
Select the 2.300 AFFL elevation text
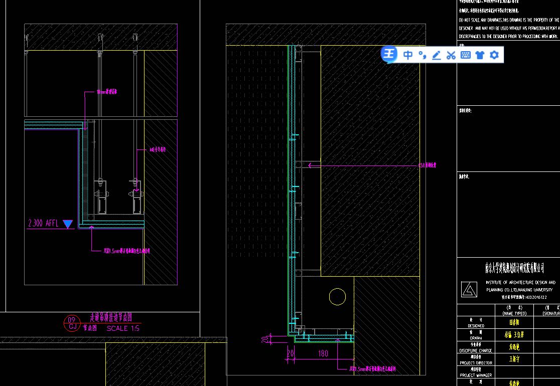pyautogui.click(x=43, y=223)
